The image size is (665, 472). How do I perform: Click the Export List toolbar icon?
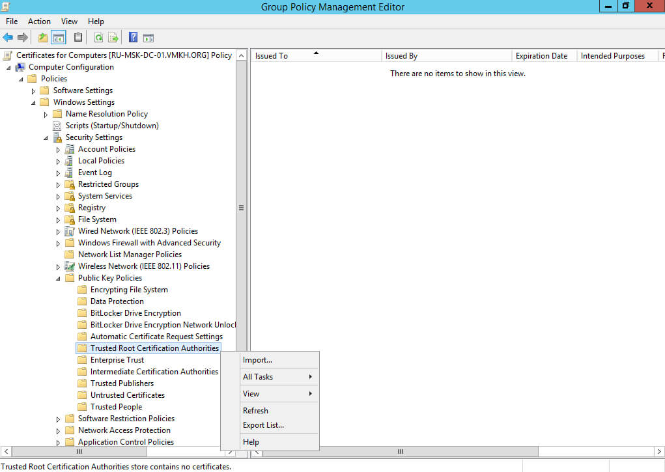click(113, 38)
